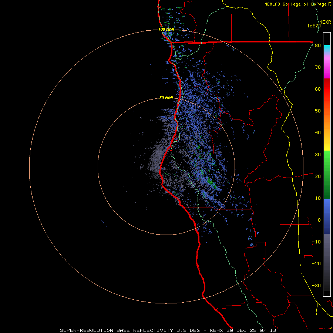Click the 10 value on dBZ scale
Viewport: 333px width, 333px height.
point(318,198)
